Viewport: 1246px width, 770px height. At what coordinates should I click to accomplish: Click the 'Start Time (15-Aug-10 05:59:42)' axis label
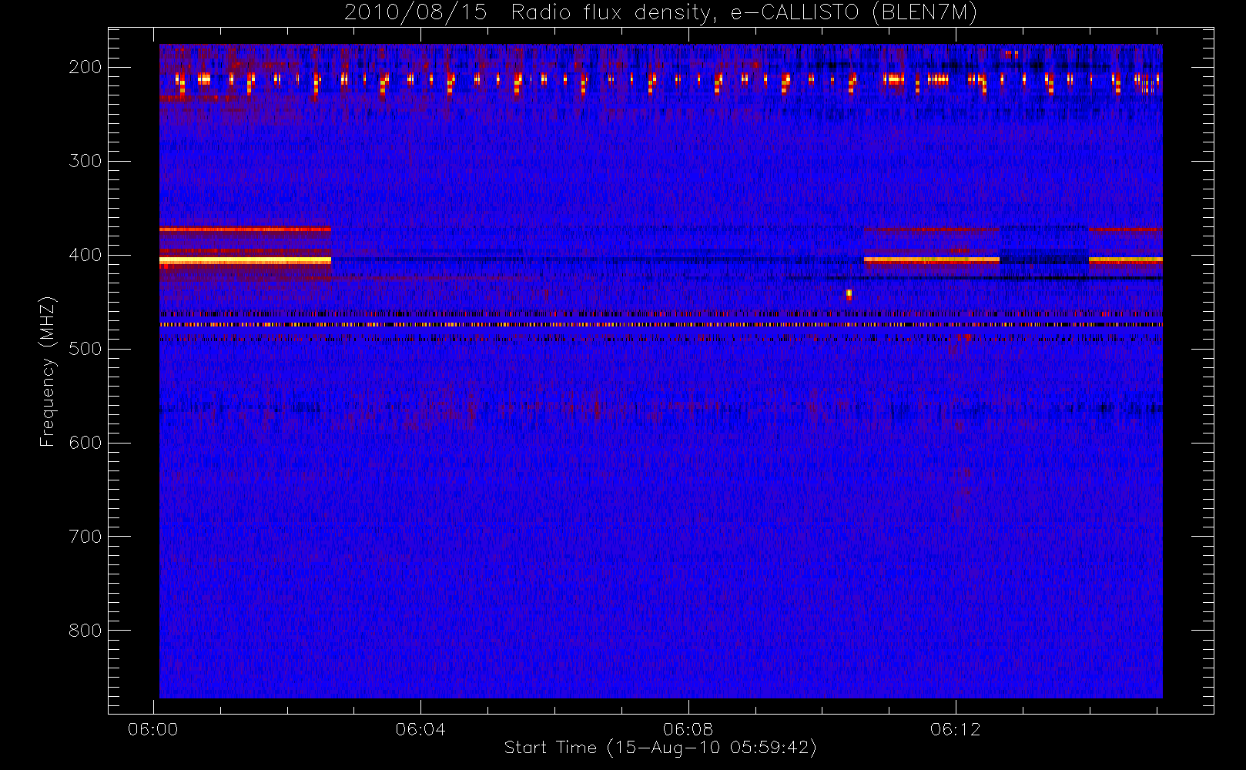click(x=660, y=748)
